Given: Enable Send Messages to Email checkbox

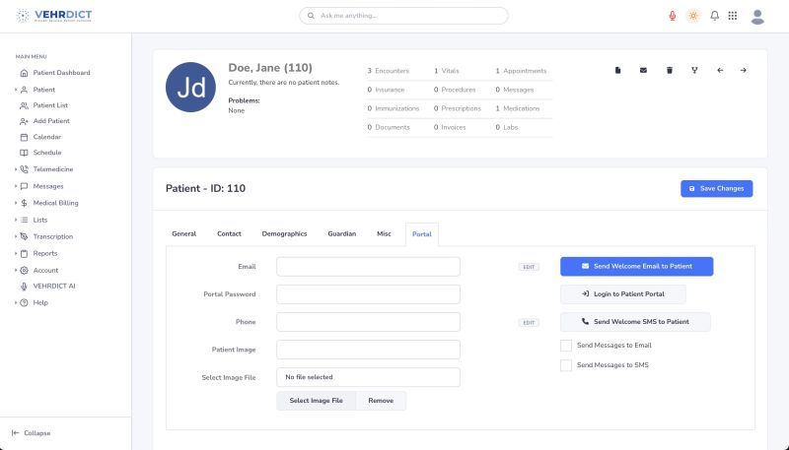Looking at the screenshot, I should pyautogui.click(x=566, y=346).
